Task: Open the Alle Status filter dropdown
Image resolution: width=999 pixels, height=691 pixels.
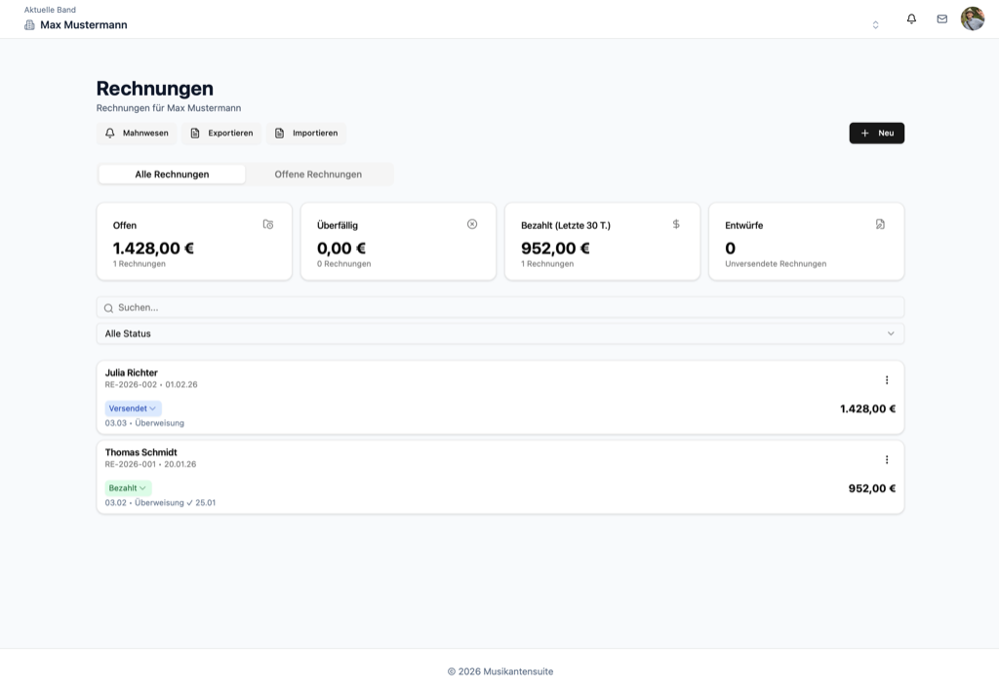Action: 500,333
